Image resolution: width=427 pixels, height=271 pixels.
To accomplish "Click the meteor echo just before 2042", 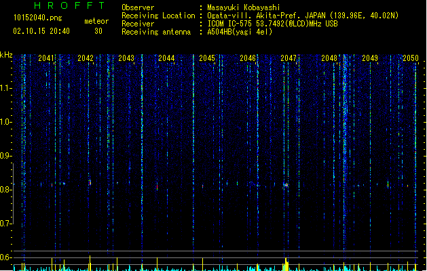I will pyautogui.click(x=90, y=183).
